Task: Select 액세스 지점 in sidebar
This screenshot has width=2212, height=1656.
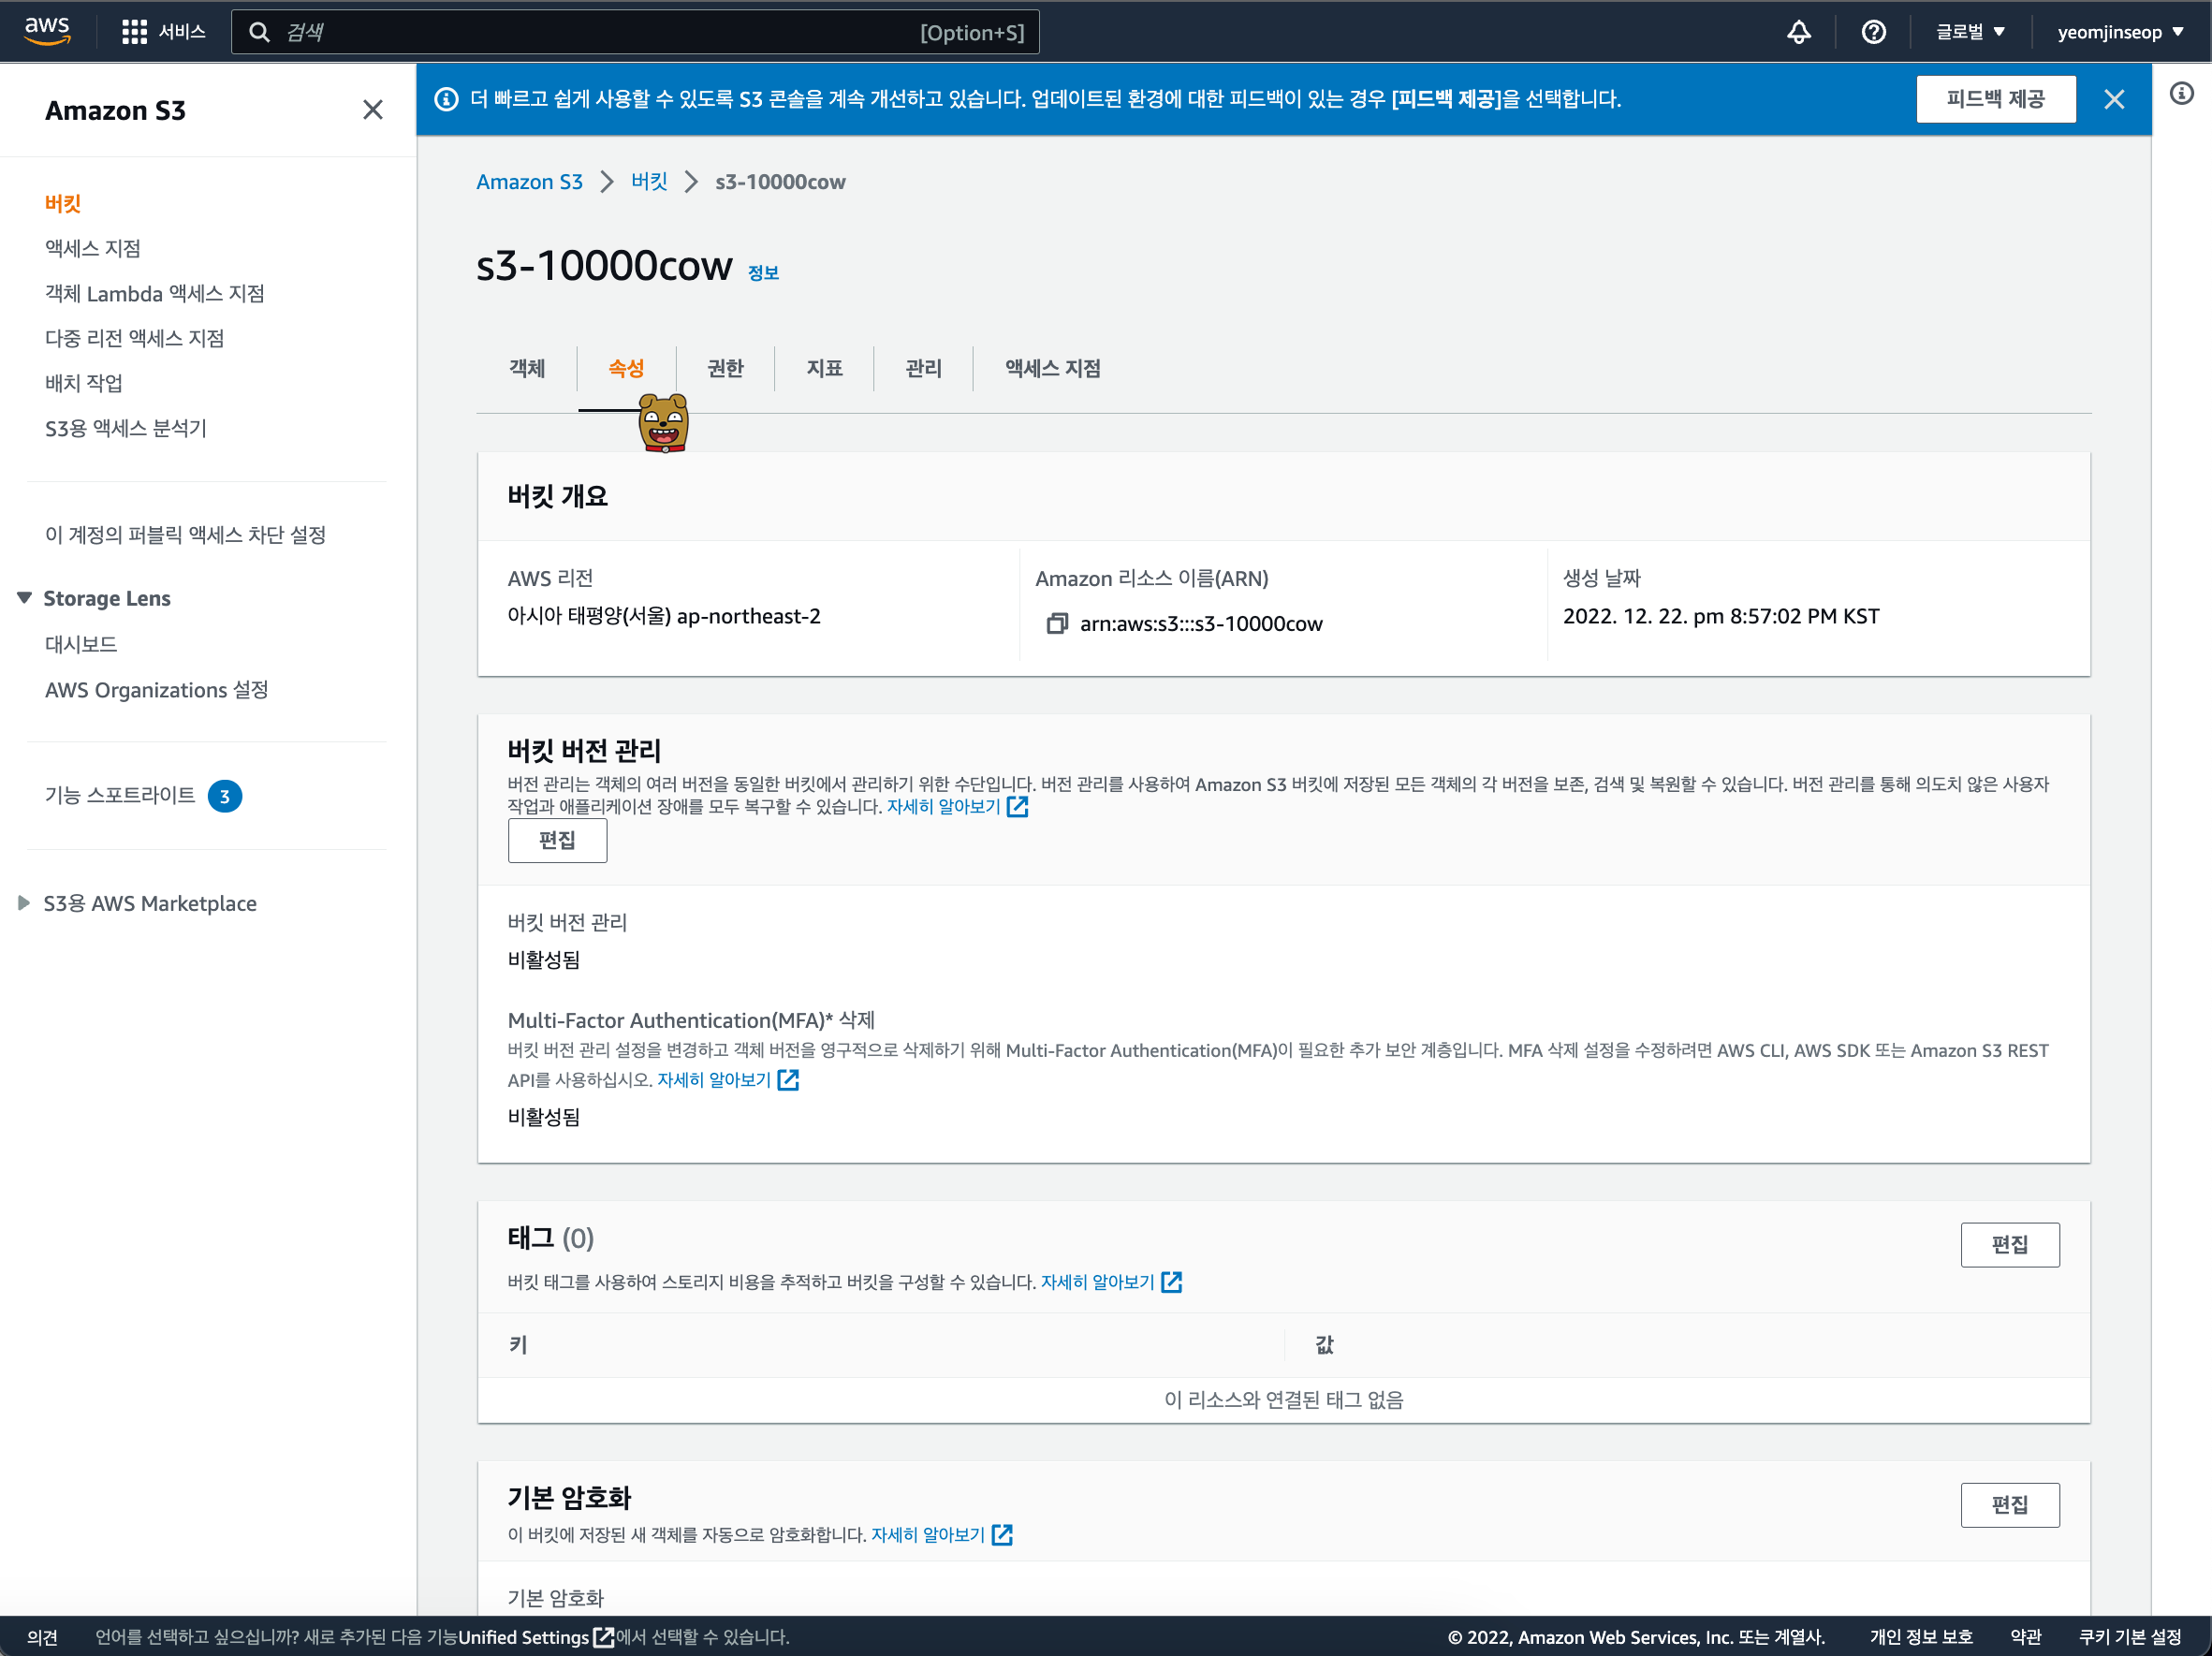Action: point(93,248)
